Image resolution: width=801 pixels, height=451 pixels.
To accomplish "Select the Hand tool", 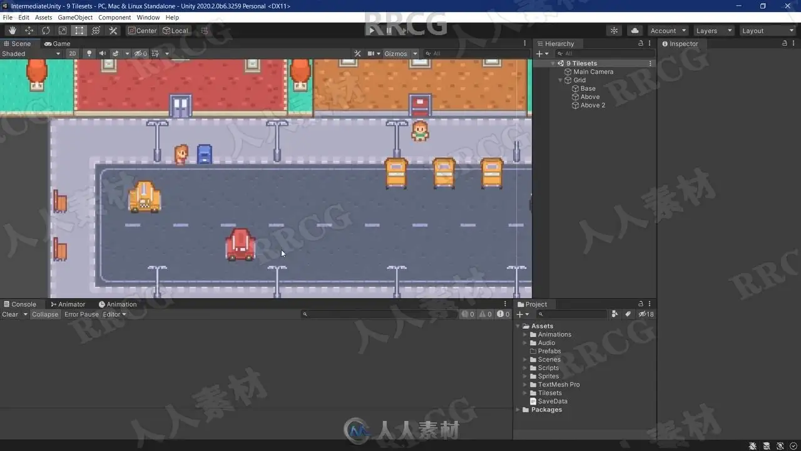I will click(x=13, y=31).
